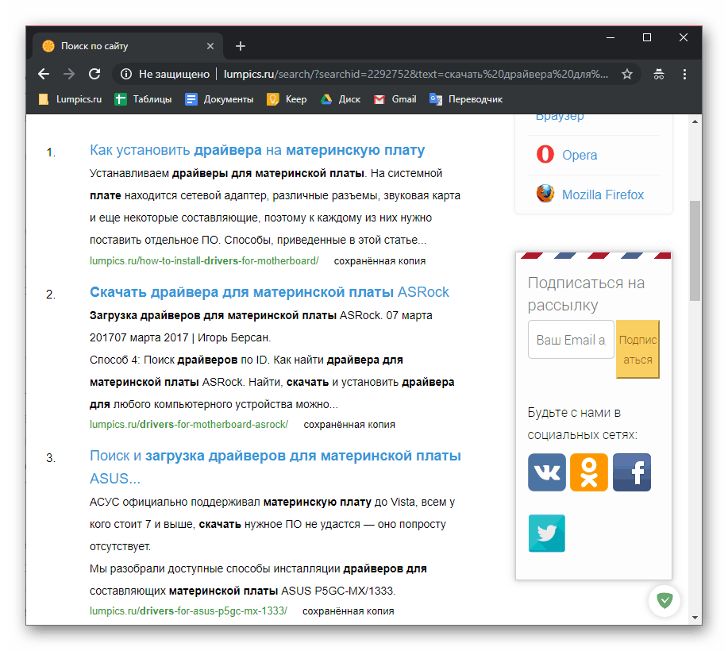Reload the current page
The image size is (728, 651).
click(94, 74)
